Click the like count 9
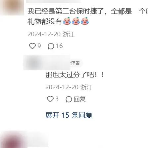This screenshot has width=148, height=148. click(x=39, y=46)
